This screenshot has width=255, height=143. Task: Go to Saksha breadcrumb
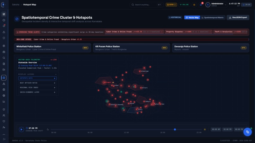[x=16, y=4]
